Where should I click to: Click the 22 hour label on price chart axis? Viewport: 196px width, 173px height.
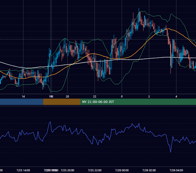[95, 97]
